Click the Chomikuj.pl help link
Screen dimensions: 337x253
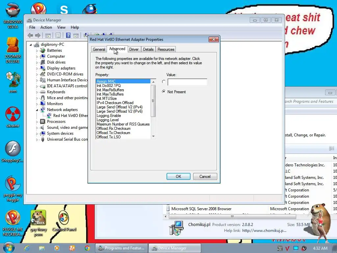[x=264, y=231]
